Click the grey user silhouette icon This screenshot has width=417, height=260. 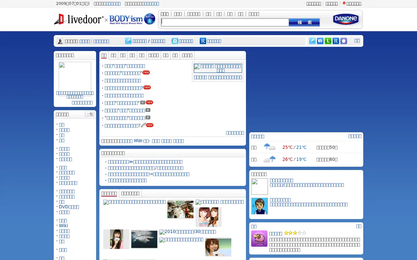point(60,41)
